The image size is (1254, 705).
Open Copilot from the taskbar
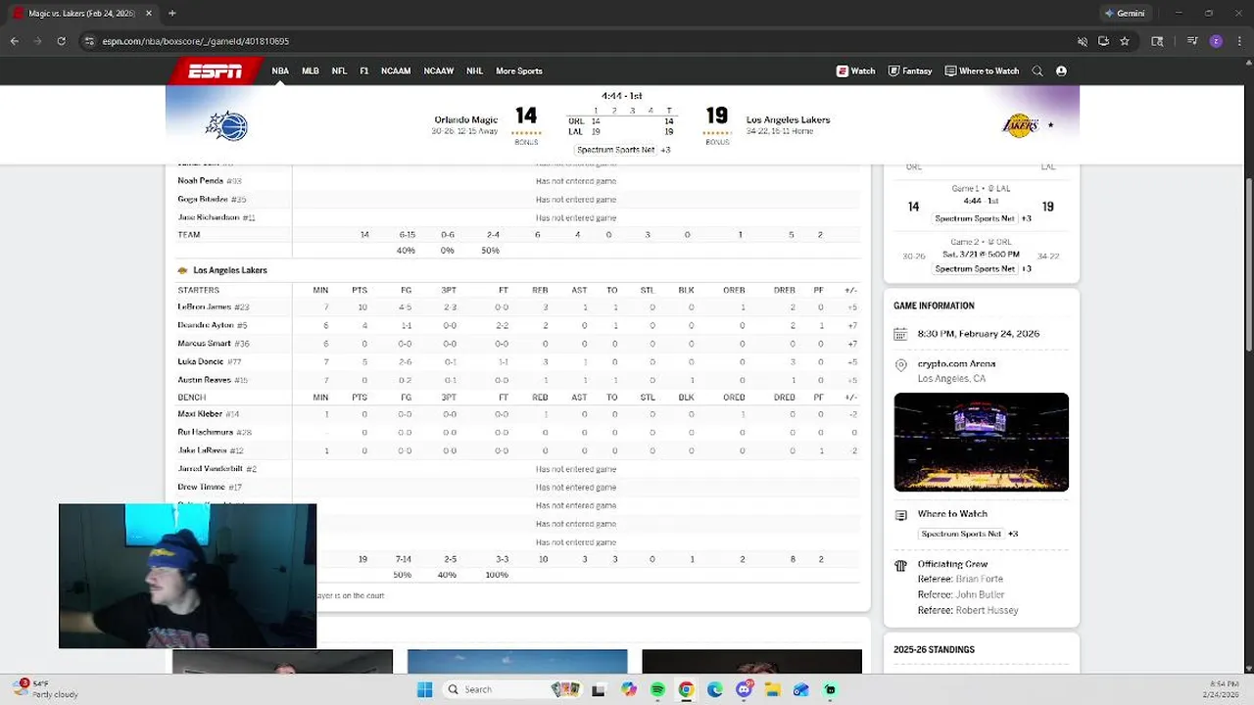pyautogui.click(x=629, y=689)
